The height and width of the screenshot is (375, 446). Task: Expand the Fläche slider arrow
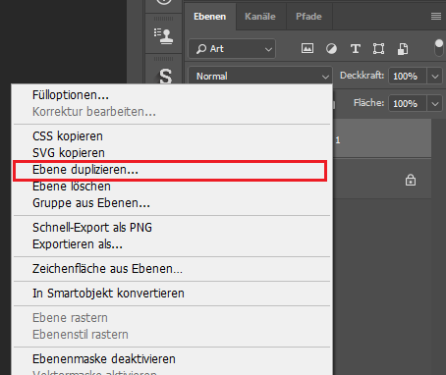[x=435, y=104]
